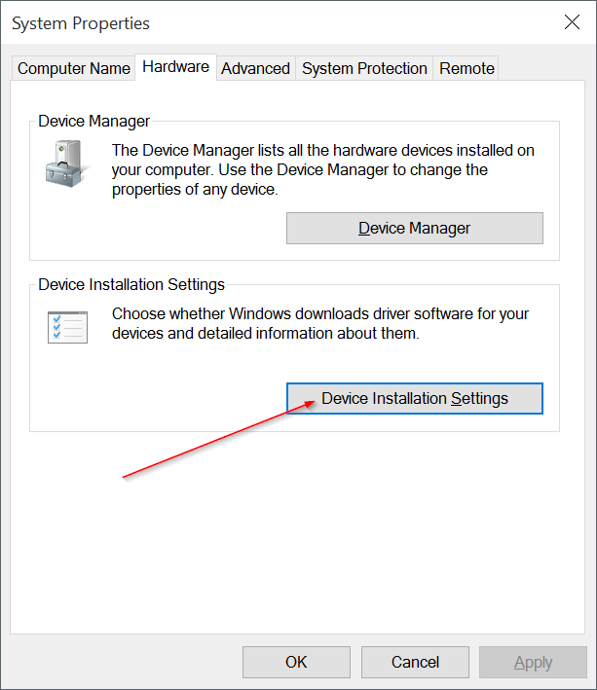Go to the System Protection tab
Screen dimensions: 597x690
pyautogui.click(x=364, y=68)
